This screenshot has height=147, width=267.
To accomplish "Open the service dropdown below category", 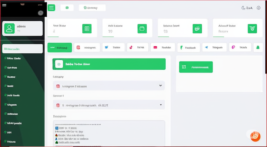I will (109, 105).
